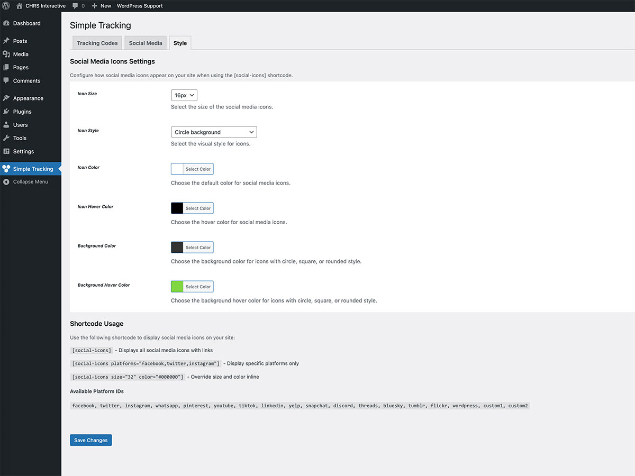The width and height of the screenshot is (635, 476).
Task: Click Select Color button for Background Color
Action: 198,248
